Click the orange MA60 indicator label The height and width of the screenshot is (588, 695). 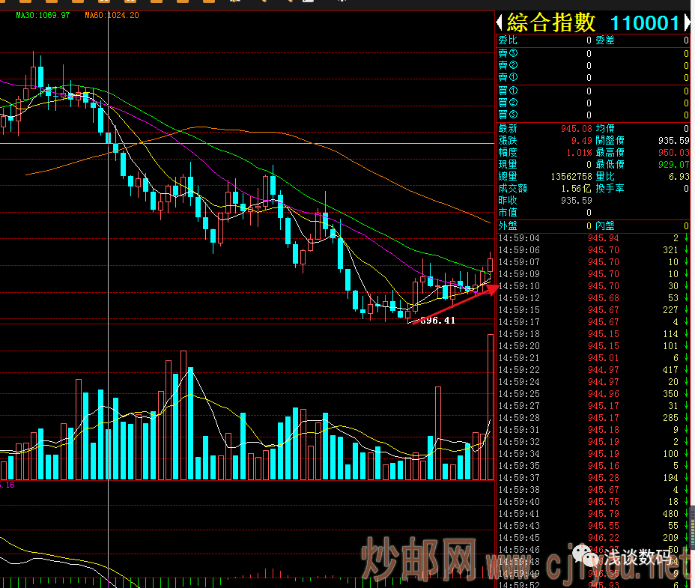coord(111,15)
